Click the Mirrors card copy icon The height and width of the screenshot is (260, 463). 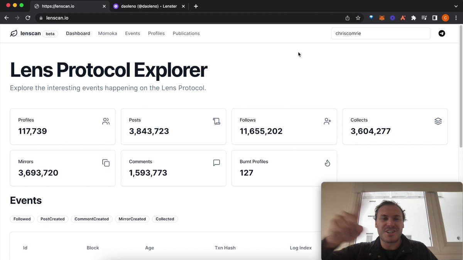point(106,163)
